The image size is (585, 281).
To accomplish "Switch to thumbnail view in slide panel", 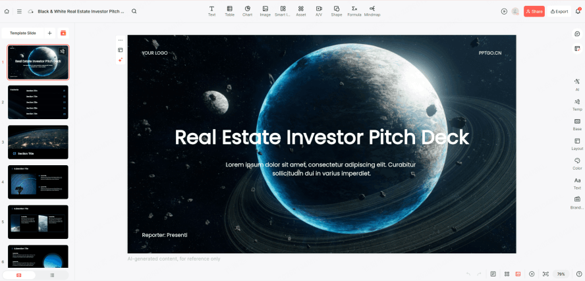I will pos(19,275).
